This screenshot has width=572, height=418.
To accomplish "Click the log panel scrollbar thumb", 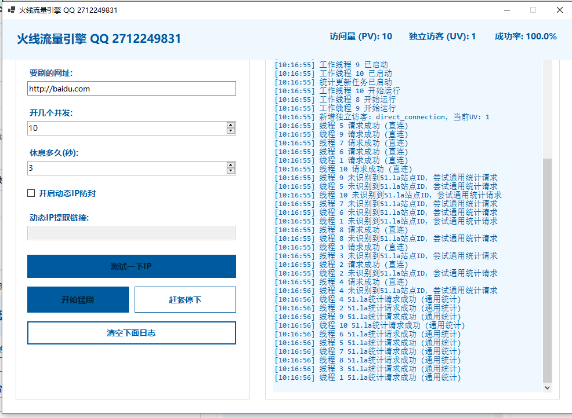I will click(x=547, y=270).
